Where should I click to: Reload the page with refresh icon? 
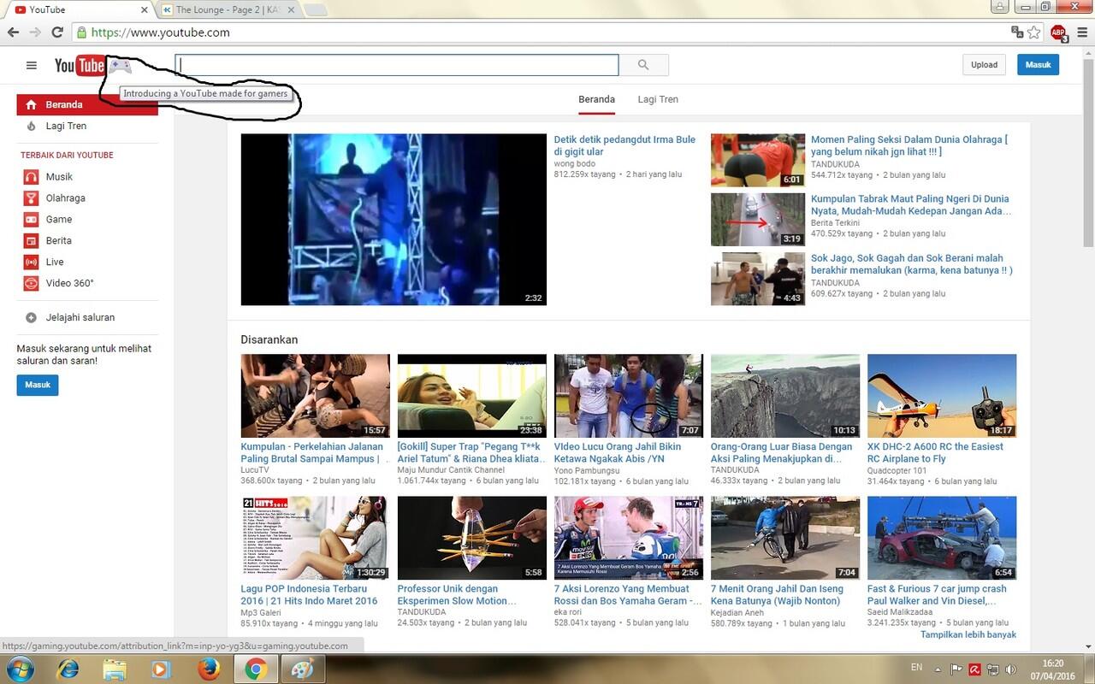tap(57, 32)
